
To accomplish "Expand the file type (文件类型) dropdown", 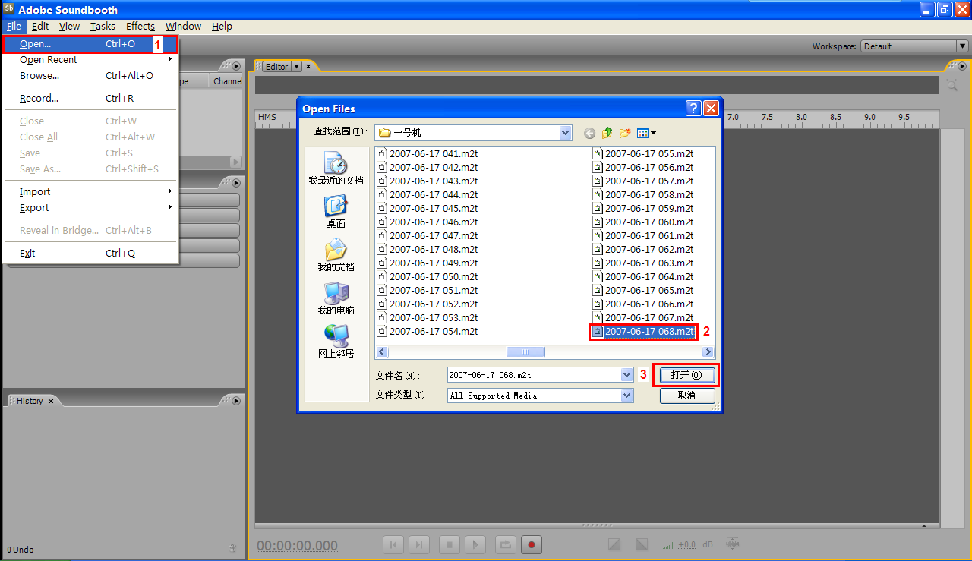I will tap(626, 396).
